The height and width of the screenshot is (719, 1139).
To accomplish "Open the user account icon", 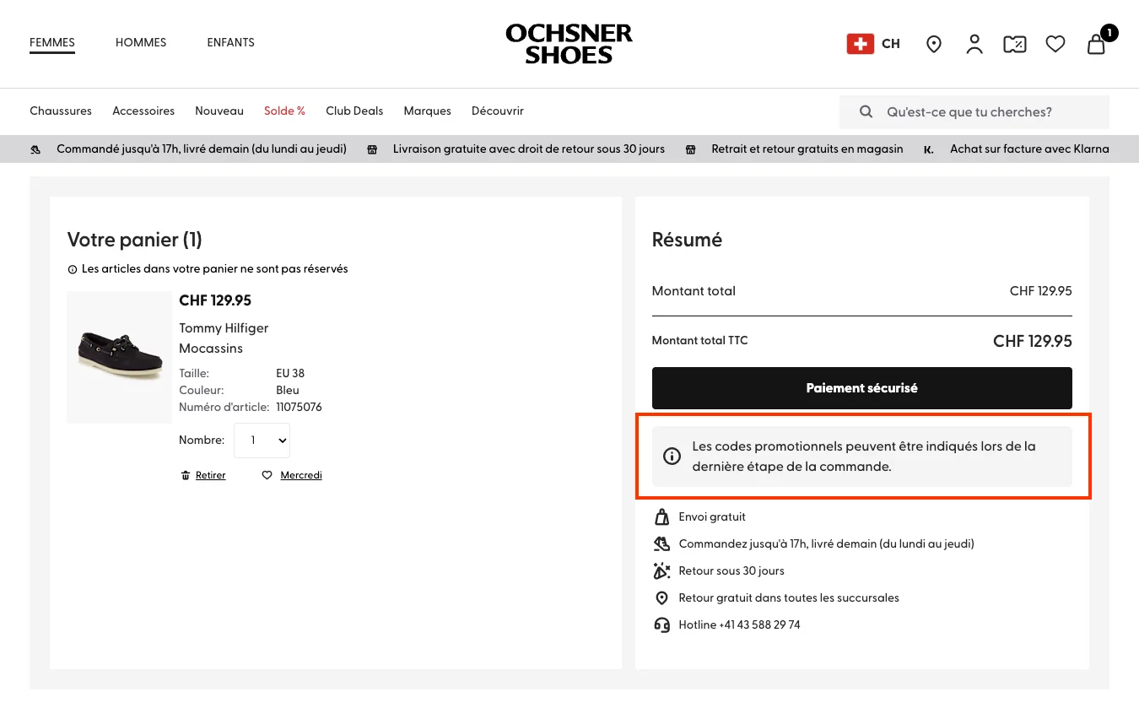I will [974, 44].
